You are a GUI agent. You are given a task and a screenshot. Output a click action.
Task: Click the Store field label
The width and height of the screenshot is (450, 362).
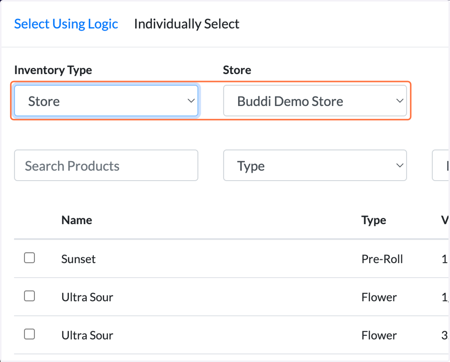pos(237,70)
